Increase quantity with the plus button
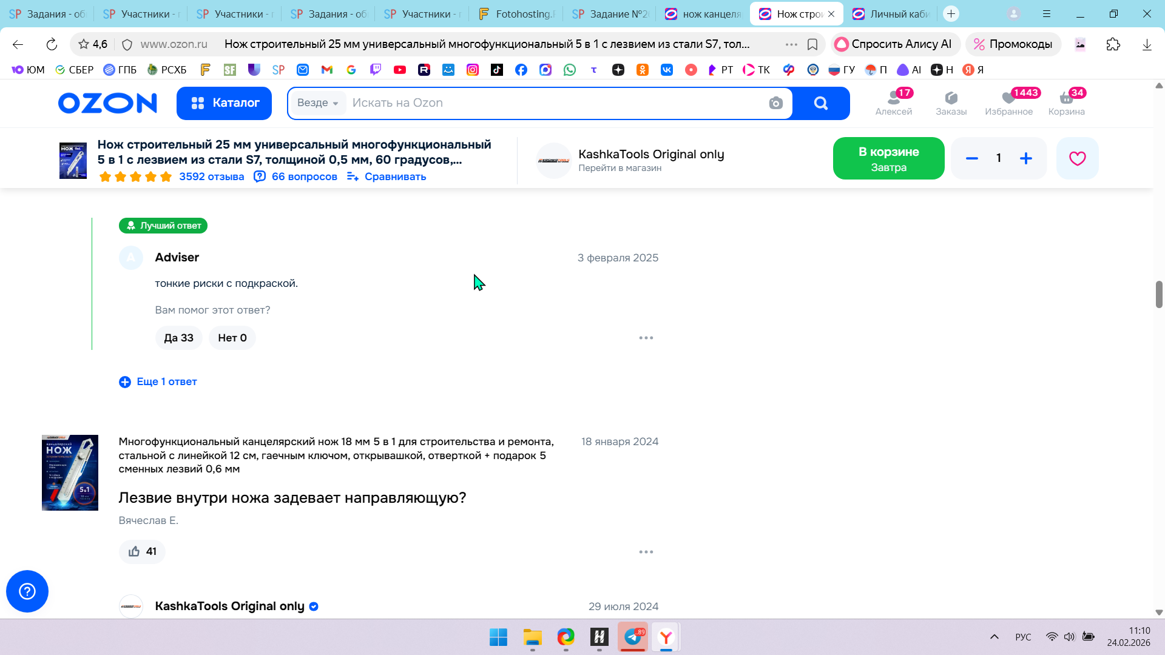This screenshot has height=655, width=1165. click(x=1025, y=158)
